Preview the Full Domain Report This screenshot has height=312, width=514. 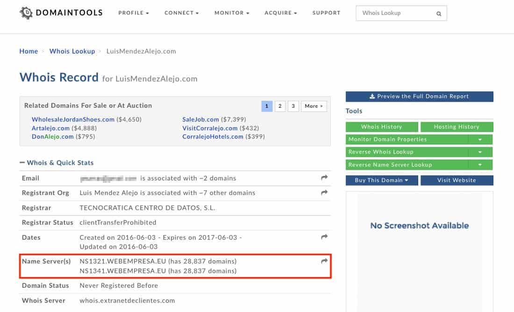[x=419, y=97]
